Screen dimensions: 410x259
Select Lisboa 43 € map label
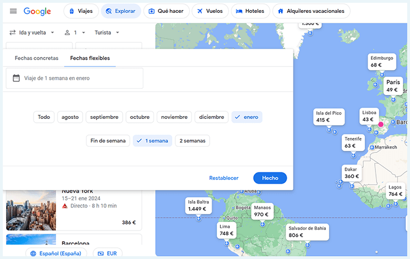click(x=369, y=116)
